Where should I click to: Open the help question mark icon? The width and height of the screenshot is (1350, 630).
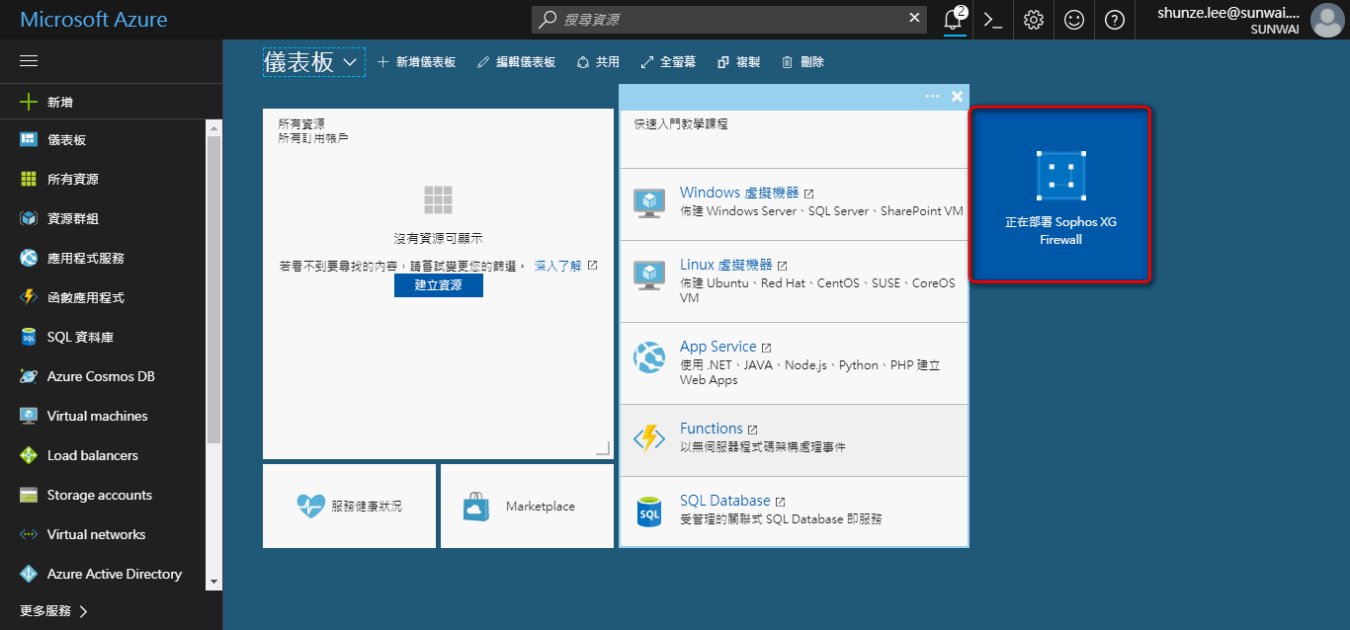(1115, 20)
